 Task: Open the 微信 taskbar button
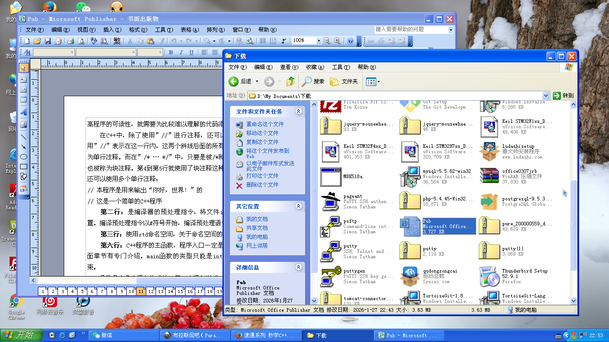click(123, 335)
